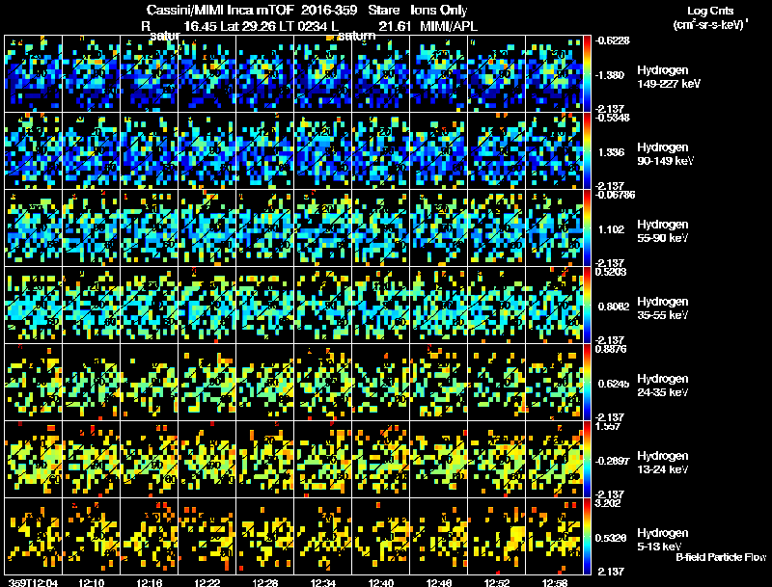Image resolution: width=772 pixels, height=587 pixels.
Task: Open the 149-227 keV image at 12:28
Action: 264,74
